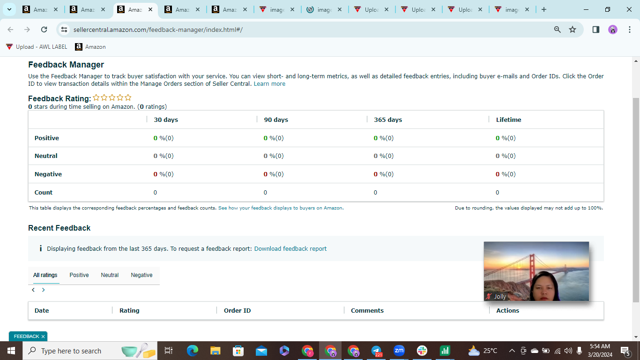640x360 pixels.
Task: Click the taskbar clock showing 5:54 AM
Action: (x=600, y=351)
